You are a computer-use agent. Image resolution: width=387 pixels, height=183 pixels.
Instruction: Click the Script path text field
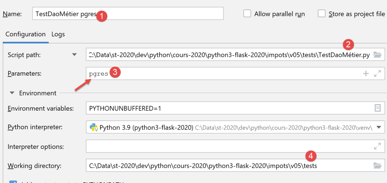click(x=229, y=55)
